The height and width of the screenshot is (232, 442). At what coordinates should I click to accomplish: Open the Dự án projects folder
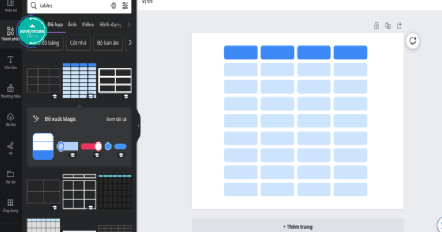point(10,177)
